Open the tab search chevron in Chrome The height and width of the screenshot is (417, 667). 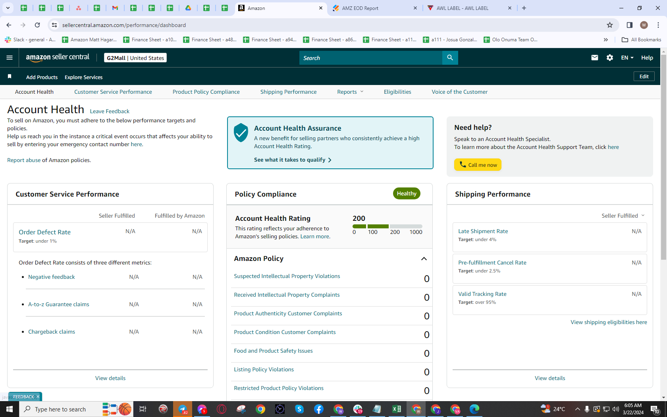point(8,8)
